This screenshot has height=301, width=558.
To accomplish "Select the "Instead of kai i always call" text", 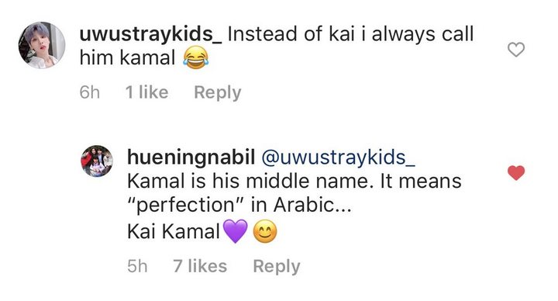I will click(x=350, y=35).
